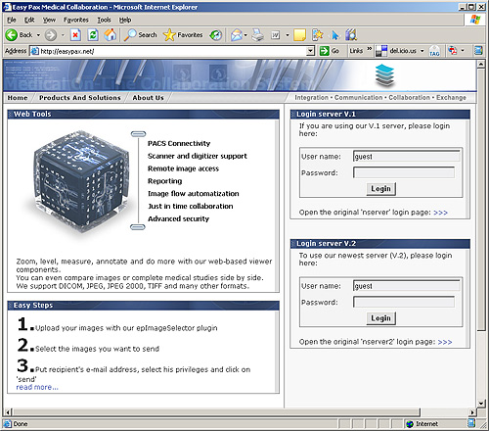Expand the address bar history dropdown
Viewport: 489px width, 431px height.
[x=311, y=51]
